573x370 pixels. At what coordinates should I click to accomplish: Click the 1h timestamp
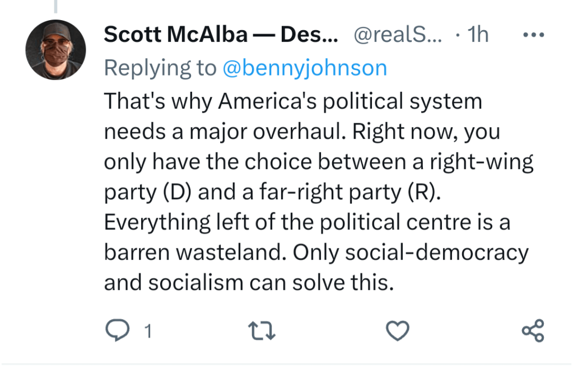point(478,35)
